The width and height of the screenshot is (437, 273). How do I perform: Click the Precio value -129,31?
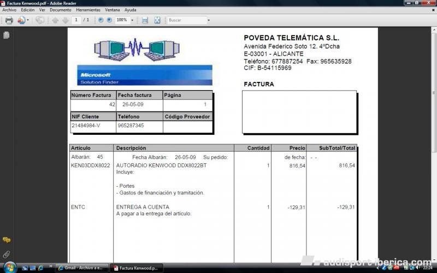click(x=296, y=207)
